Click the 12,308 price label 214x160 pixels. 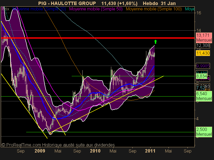pyautogui.click(x=203, y=45)
